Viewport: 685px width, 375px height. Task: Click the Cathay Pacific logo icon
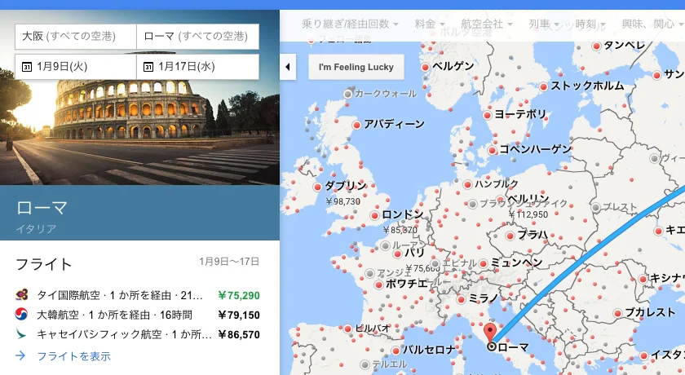(22, 334)
